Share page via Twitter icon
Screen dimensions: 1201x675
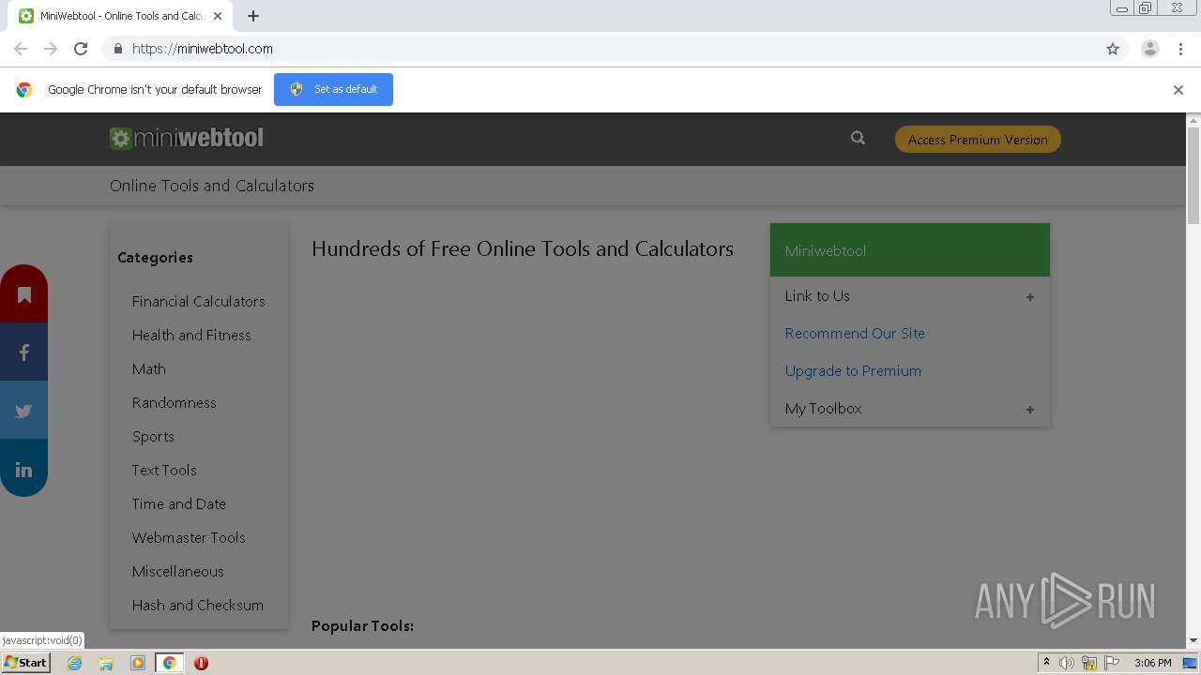pyautogui.click(x=23, y=411)
